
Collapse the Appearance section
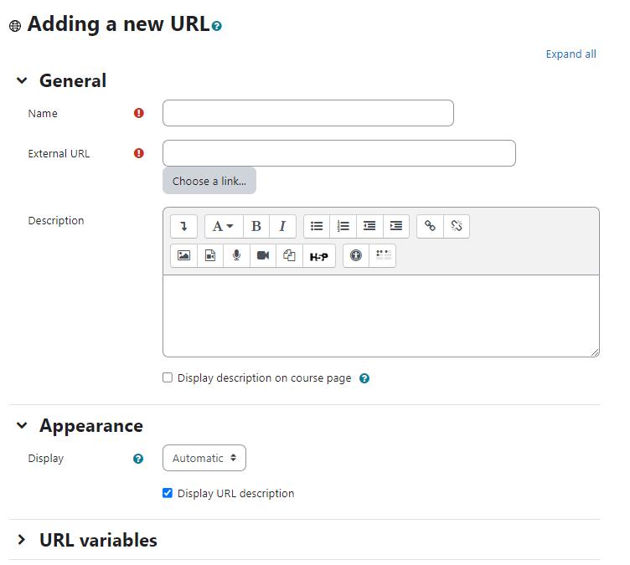(22, 425)
